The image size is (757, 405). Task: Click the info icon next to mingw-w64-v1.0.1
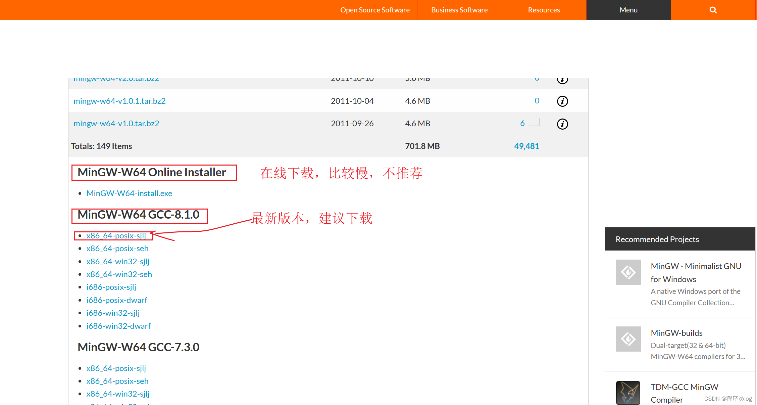(x=562, y=100)
